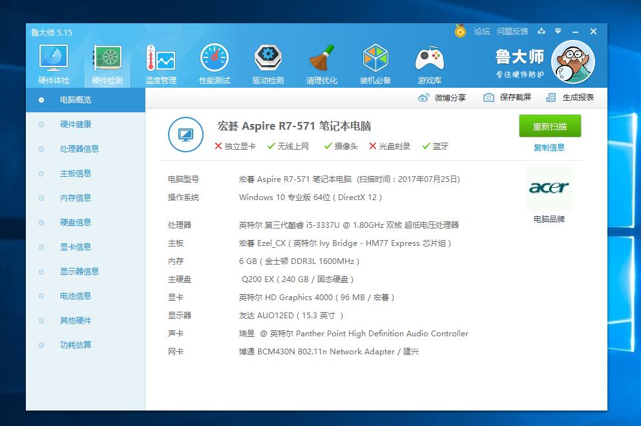Close the 鲁大师 window
The image size is (641, 426).
click(594, 32)
